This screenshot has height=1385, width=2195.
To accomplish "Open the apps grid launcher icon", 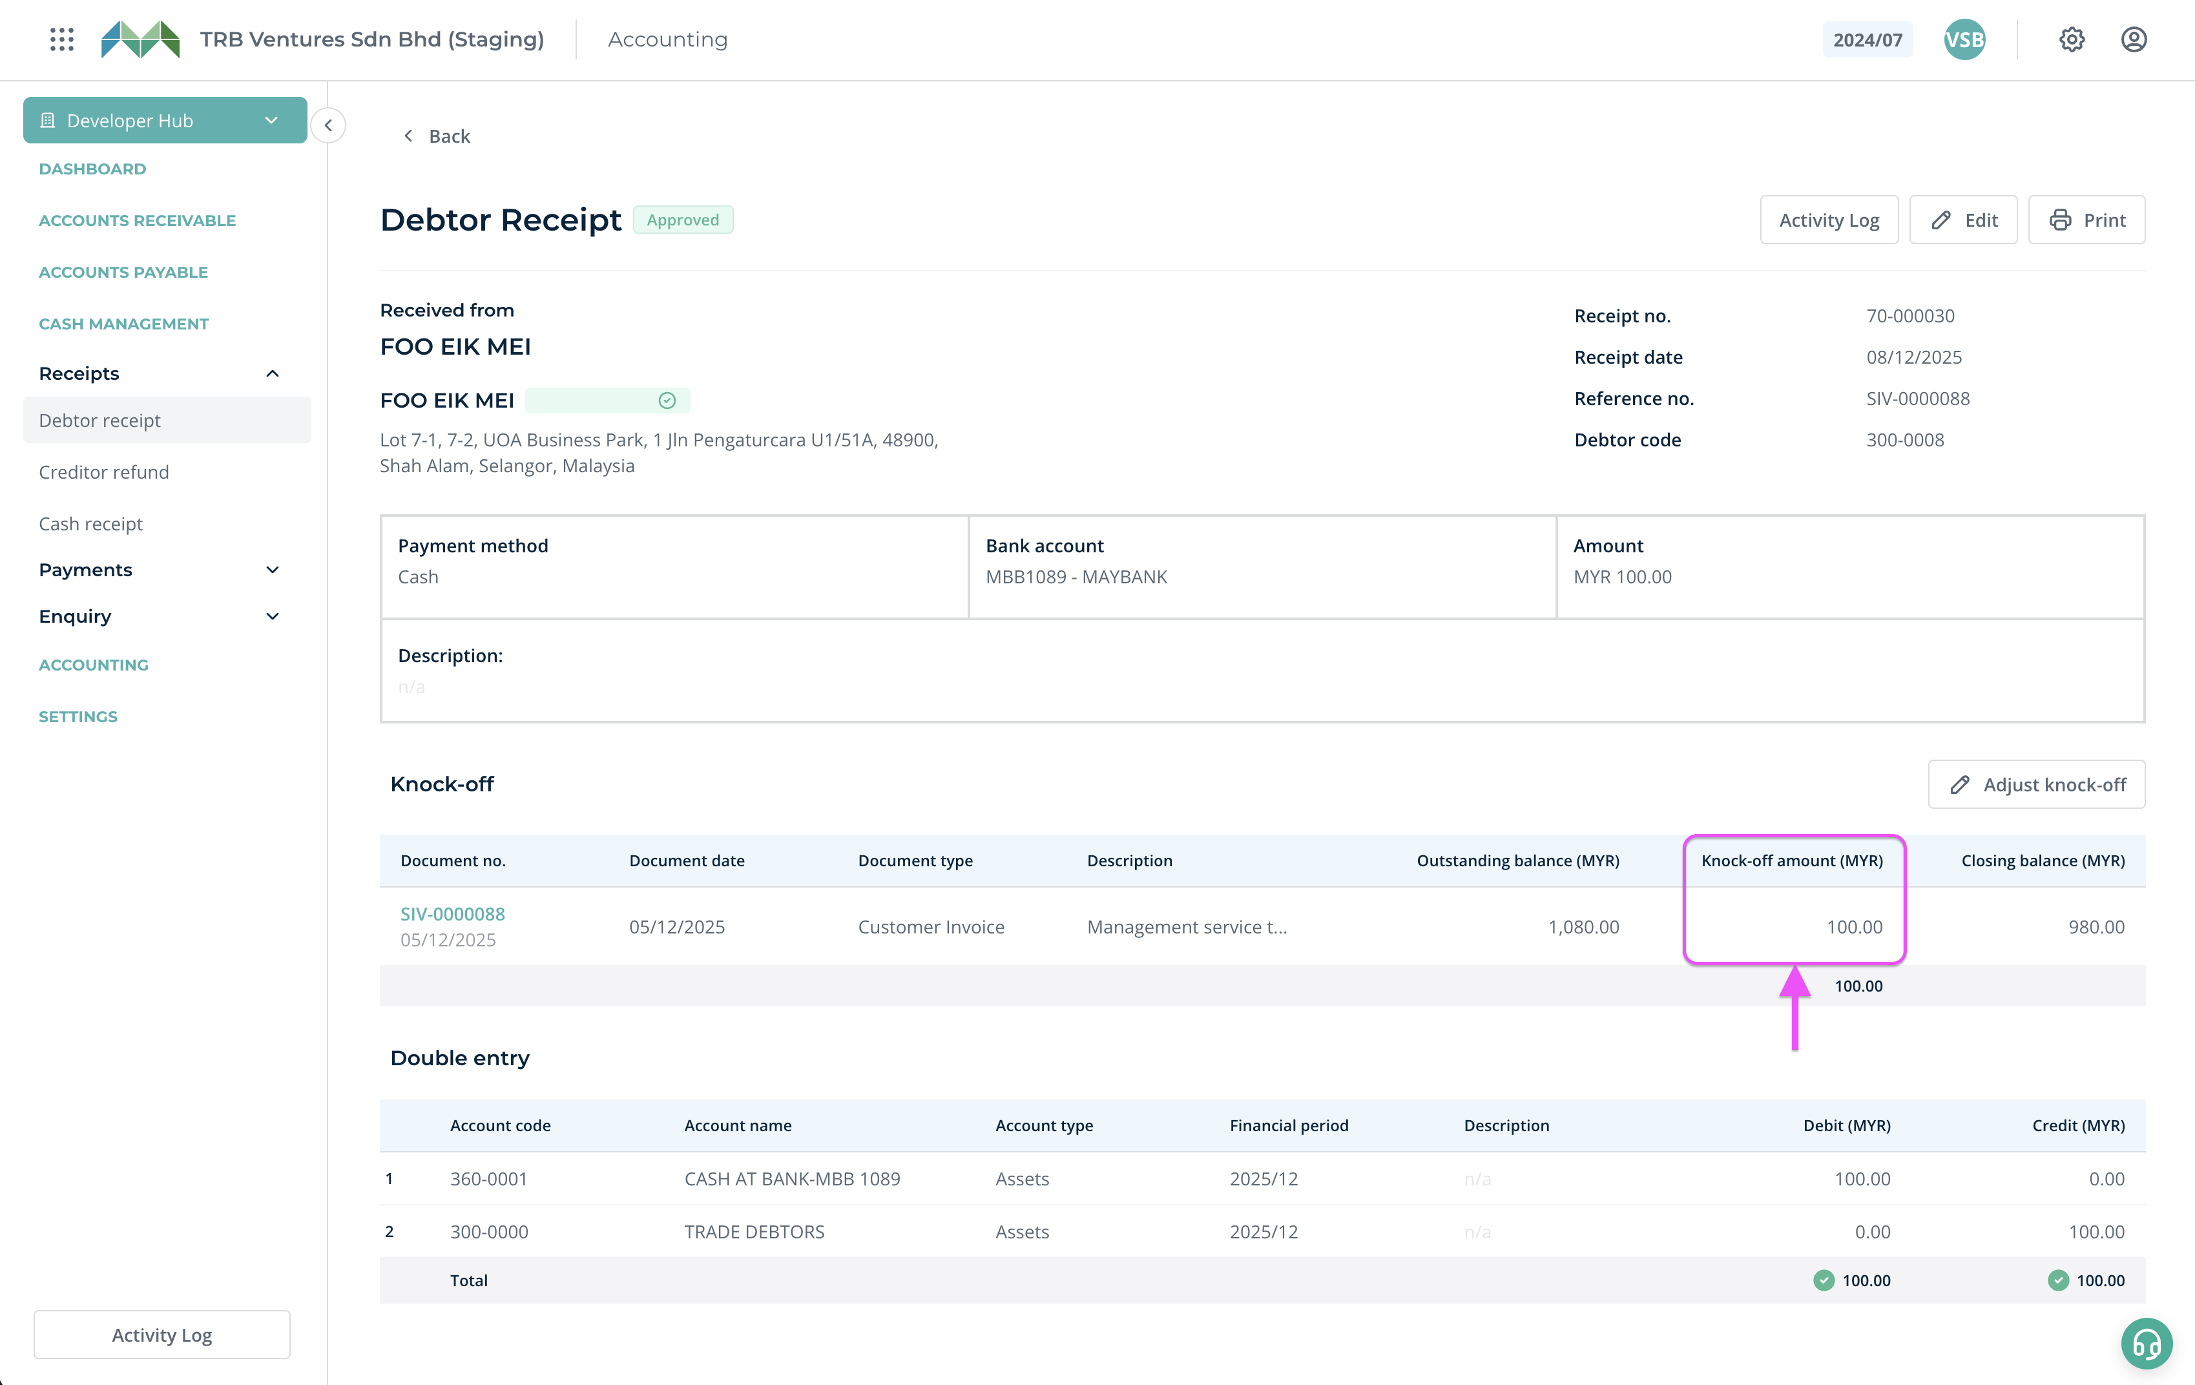I will [62, 39].
